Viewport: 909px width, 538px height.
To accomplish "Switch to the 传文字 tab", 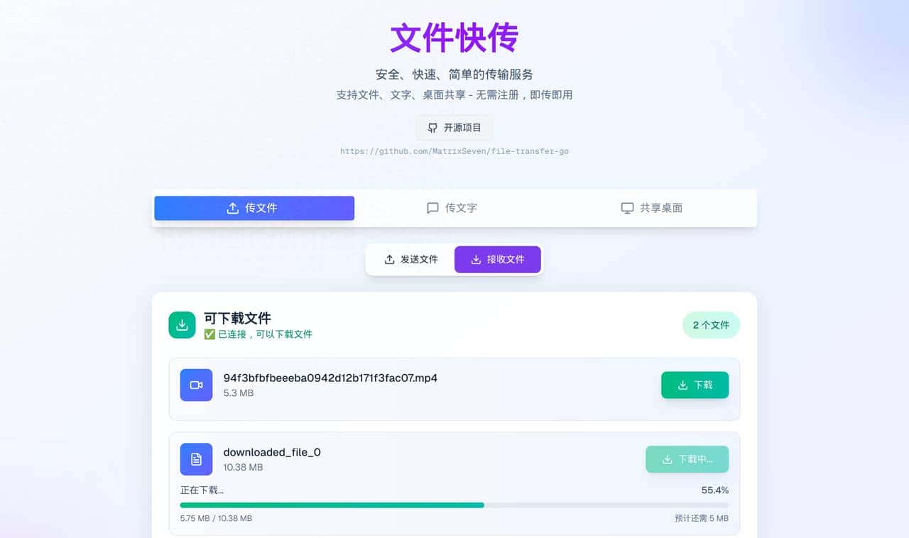I will click(x=454, y=208).
